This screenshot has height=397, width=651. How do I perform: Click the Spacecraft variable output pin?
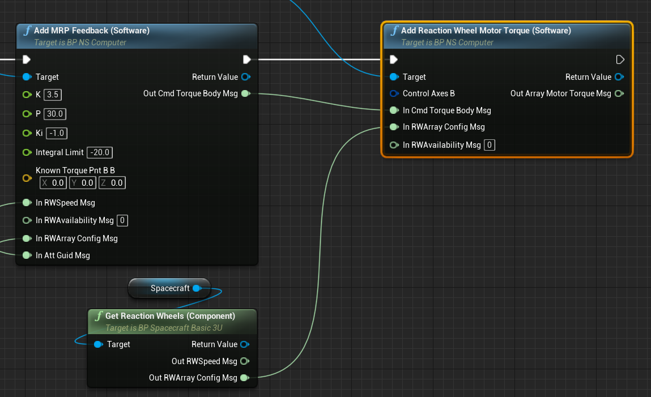[x=197, y=288]
